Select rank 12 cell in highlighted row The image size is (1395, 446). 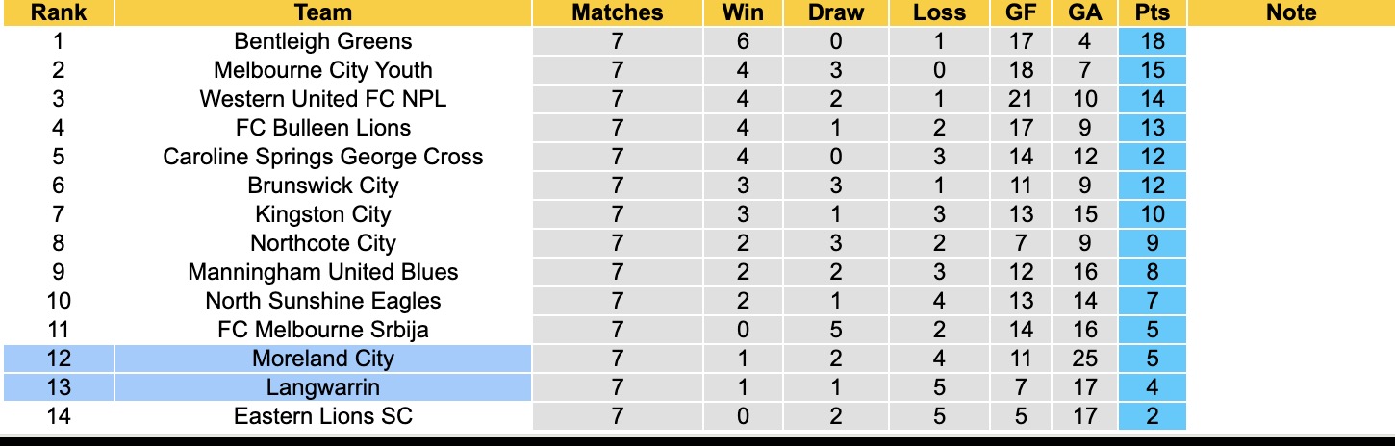coord(58,359)
